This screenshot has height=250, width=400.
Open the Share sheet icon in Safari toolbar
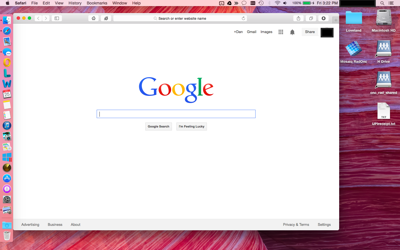click(x=298, y=18)
